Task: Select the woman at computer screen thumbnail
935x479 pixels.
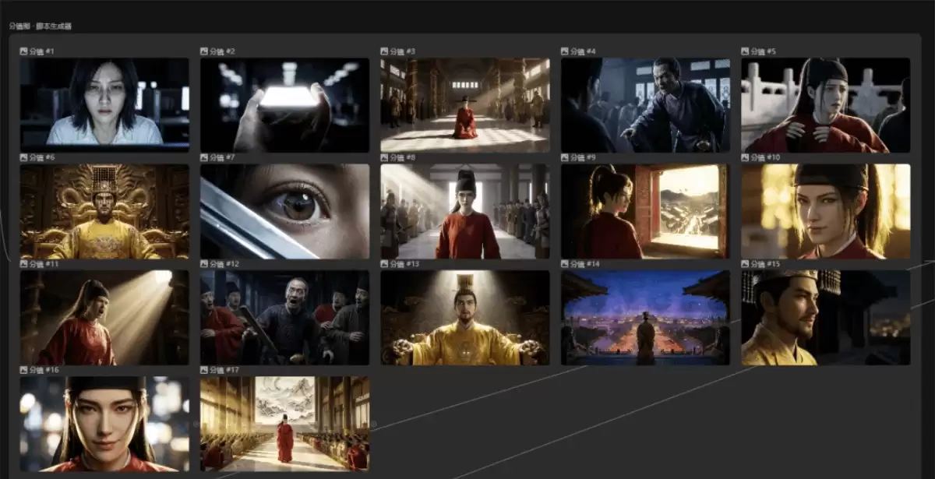Action: click(104, 104)
